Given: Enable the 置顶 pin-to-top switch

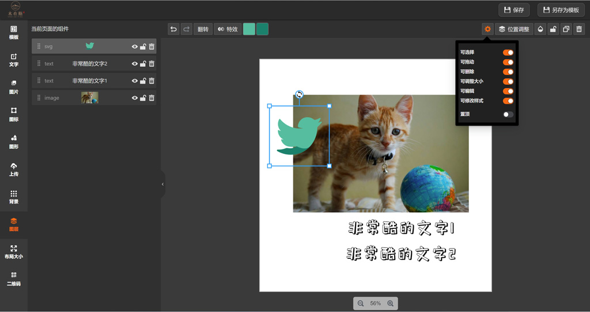Looking at the screenshot, I should point(508,114).
